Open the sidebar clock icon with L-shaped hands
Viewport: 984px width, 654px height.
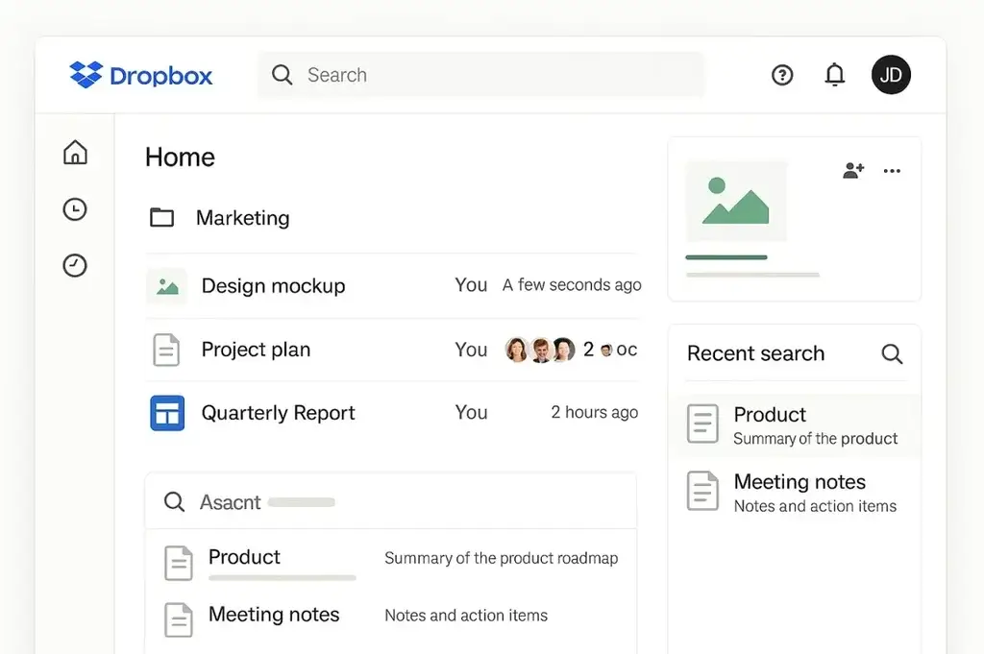pos(75,209)
